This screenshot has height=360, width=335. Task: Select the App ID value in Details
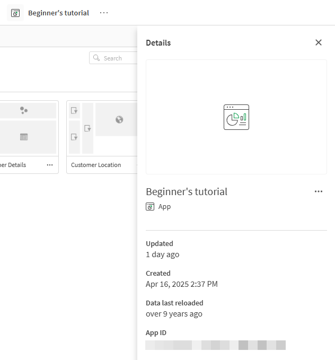215,345
